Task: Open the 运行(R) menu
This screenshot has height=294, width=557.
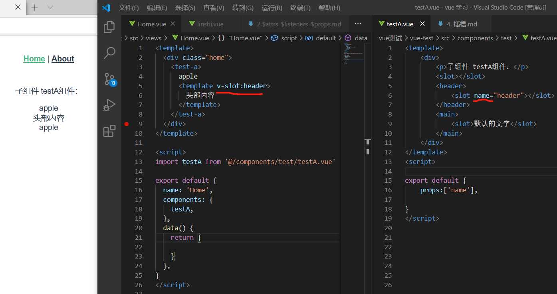Action: 272,8
